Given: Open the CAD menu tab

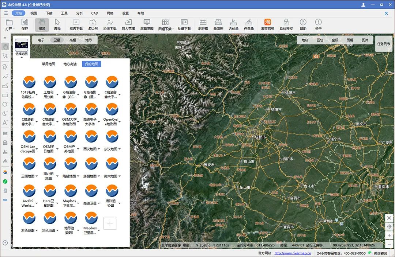Looking at the screenshot, I should point(95,13).
